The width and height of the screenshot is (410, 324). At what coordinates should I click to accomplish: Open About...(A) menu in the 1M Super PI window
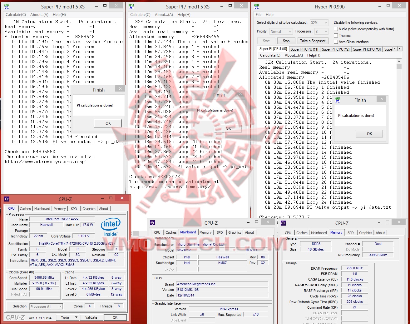click(x=39, y=15)
